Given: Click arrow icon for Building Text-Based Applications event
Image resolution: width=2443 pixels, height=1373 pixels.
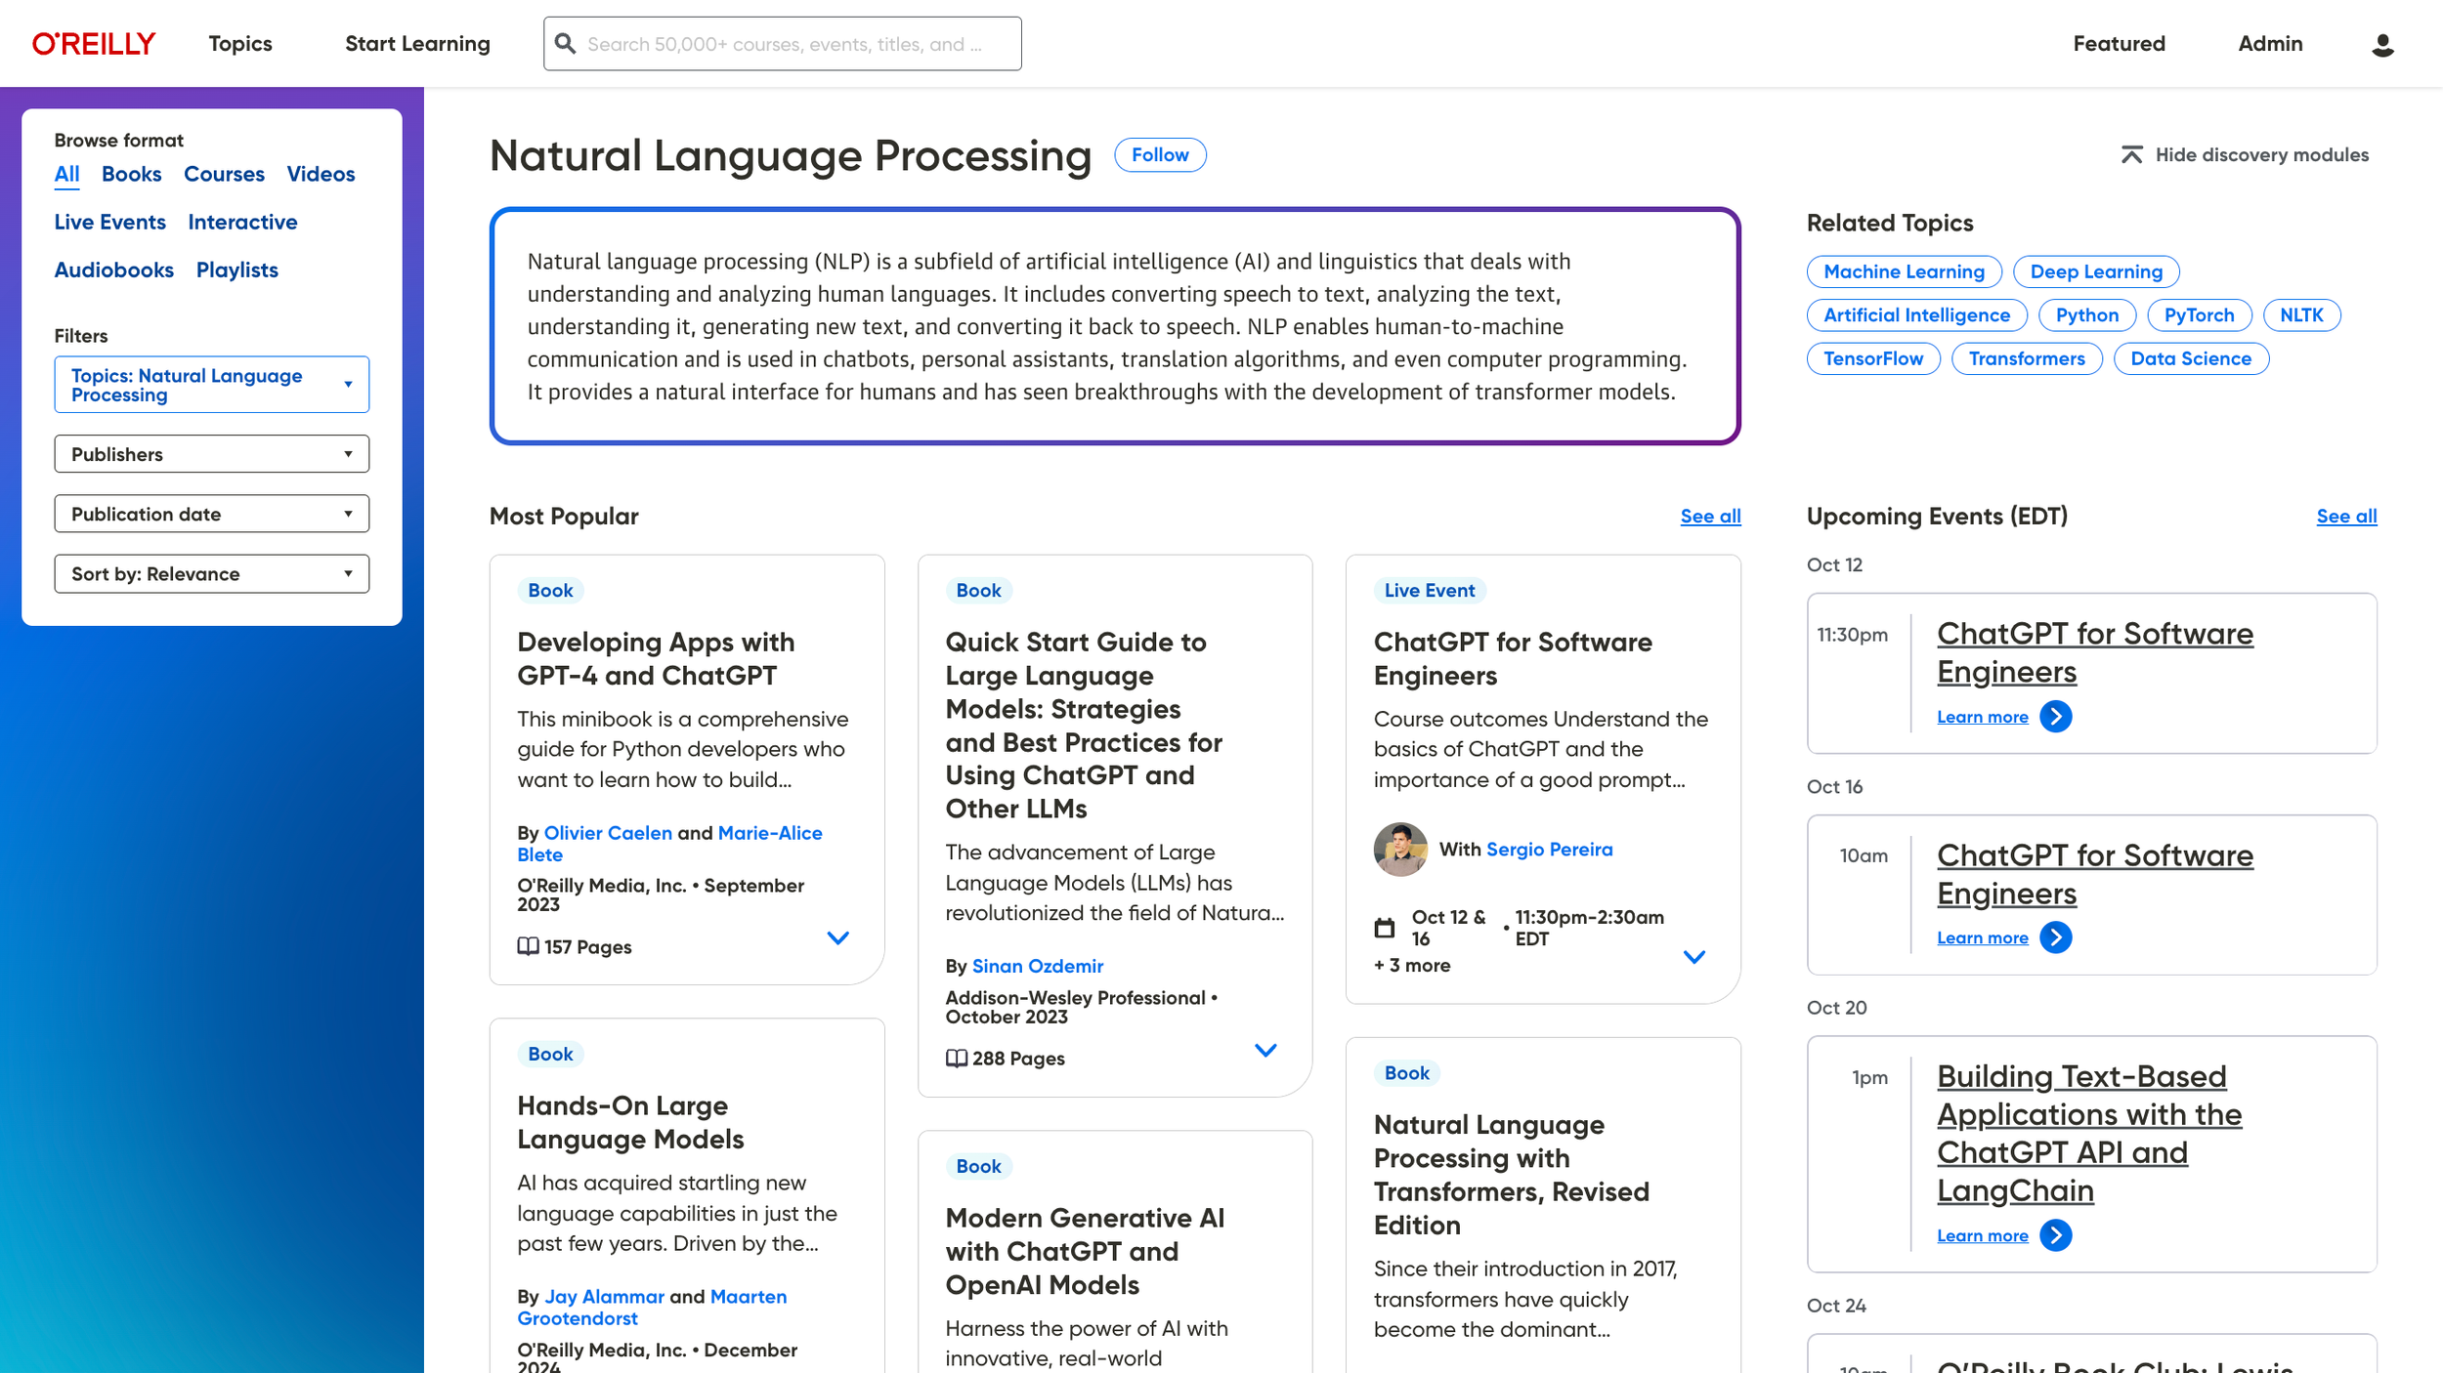Looking at the screenshot, I should tap(2055, 1235).
